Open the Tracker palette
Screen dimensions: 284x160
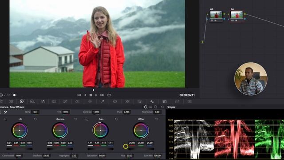[127, 101]
